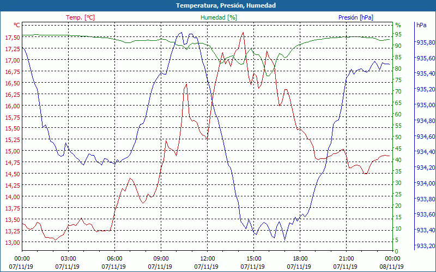Click the "17,00" temperature tick label
The height and width of the screenshot is (272, 436).
pos(13,60)
